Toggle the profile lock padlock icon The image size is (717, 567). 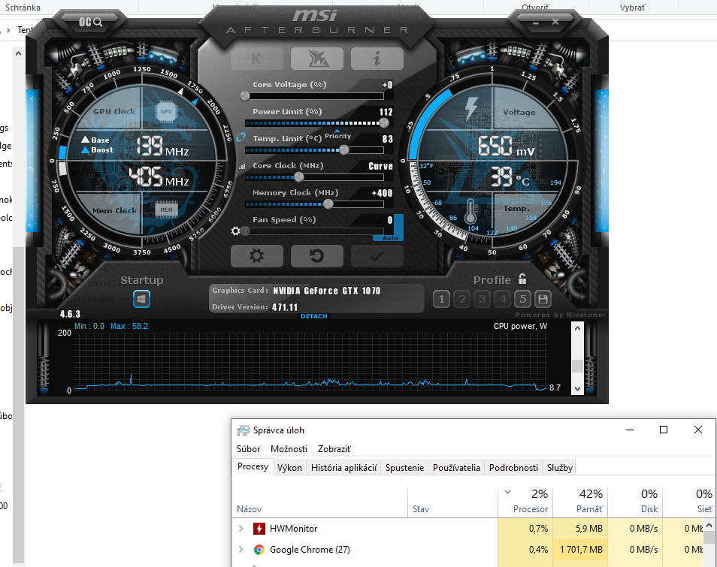coord(522,279)
